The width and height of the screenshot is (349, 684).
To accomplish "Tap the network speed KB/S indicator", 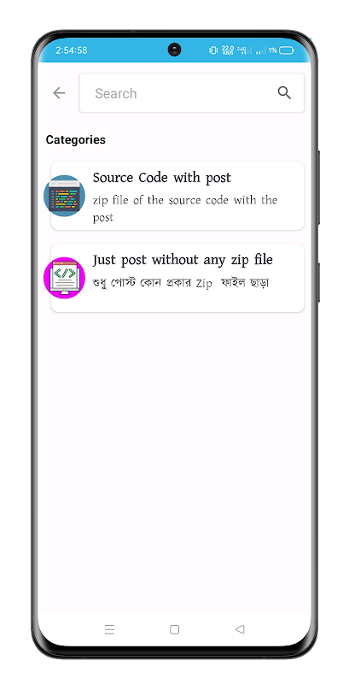I will 228,50.
